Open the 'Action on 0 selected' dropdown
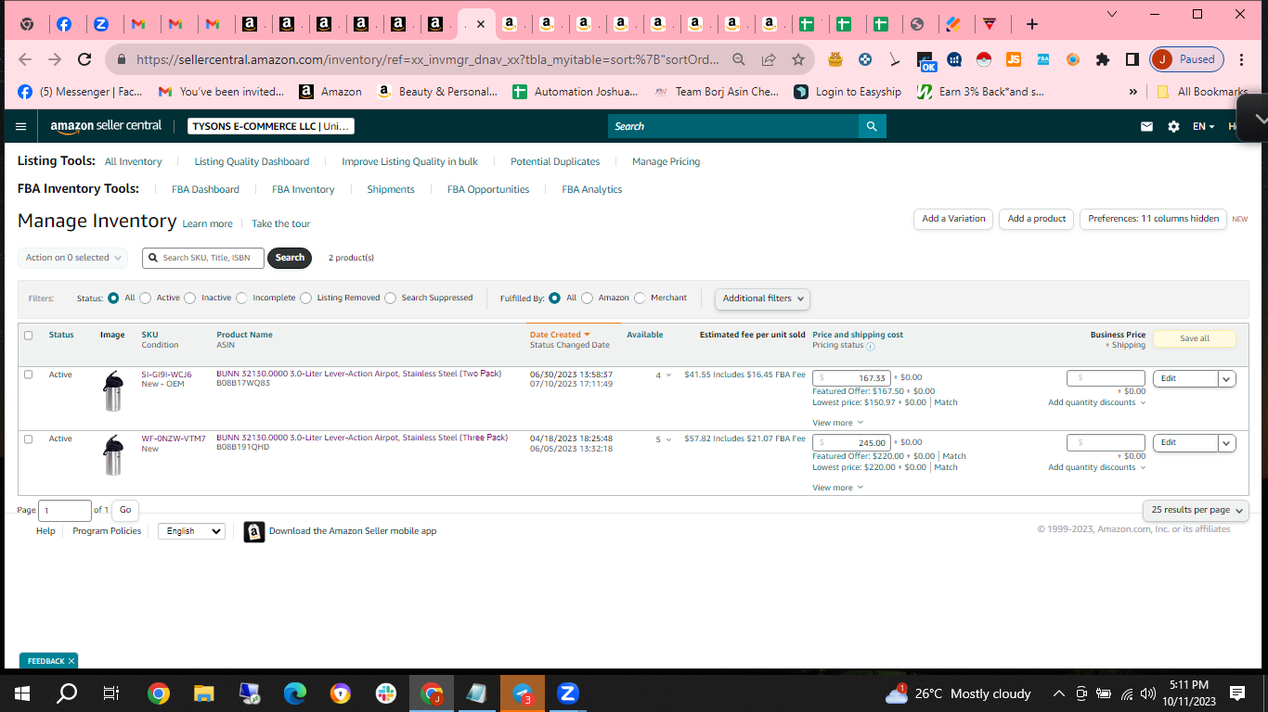The image size is (1268, 712). [72, 258]
